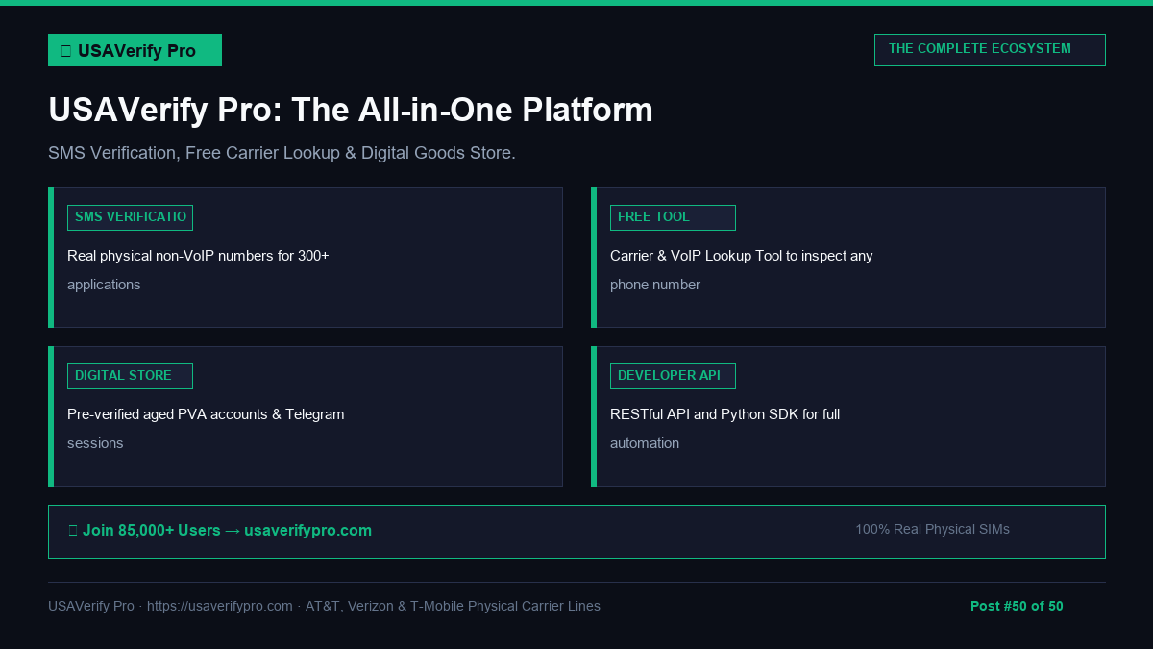The image size is (1153, 649).
Task: Click text Real physical non-VoIP numbers for 300+
Action: click(x=198, y=256)
